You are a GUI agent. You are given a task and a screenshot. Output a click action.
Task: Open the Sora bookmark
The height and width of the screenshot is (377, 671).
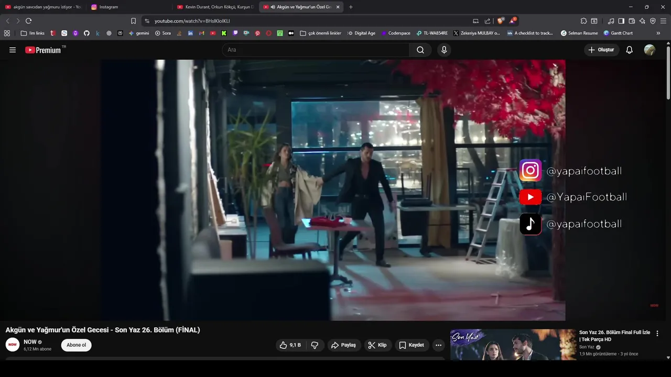point(163,33)
